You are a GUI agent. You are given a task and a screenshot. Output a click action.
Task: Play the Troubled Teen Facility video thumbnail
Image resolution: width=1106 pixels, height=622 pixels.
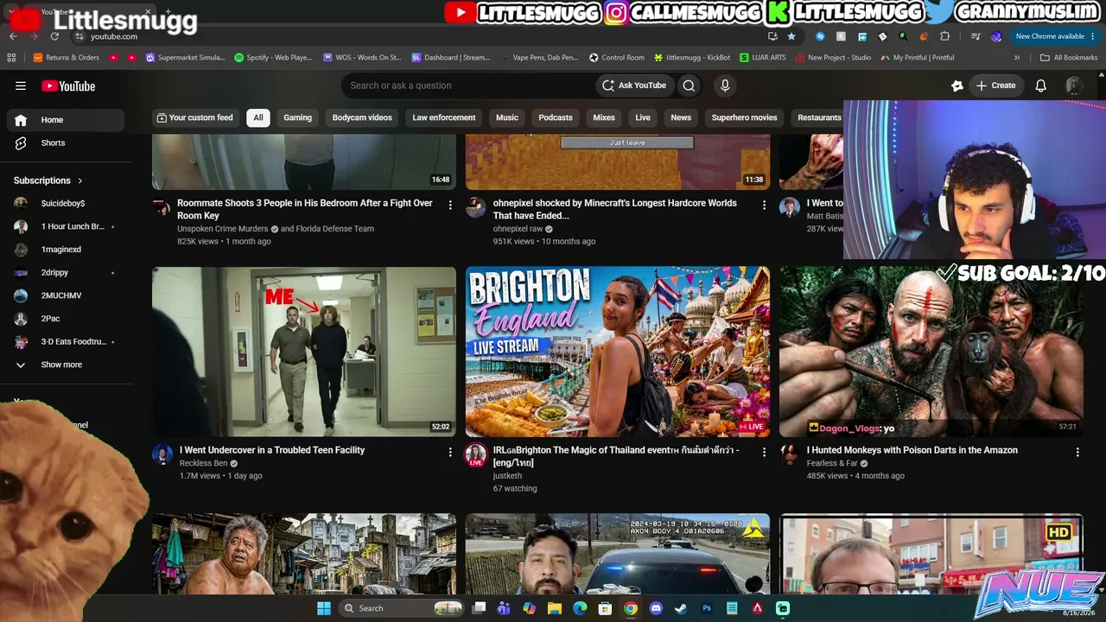pos(304,352)
